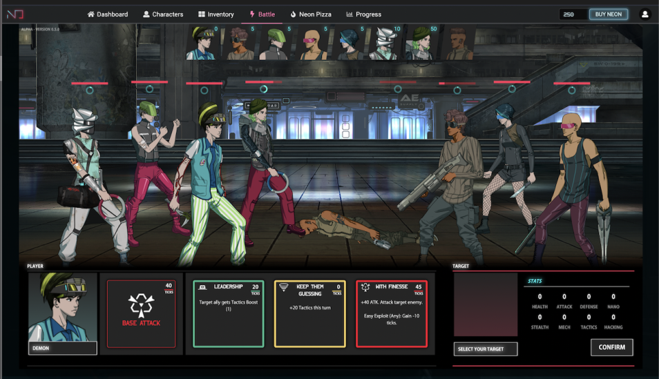Screen dimensions: 659x379
Task: Click the SELECT YOUR TARGET field
Action: 486,349
